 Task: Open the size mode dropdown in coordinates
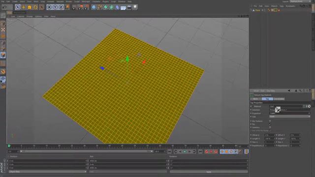point(128,172)
